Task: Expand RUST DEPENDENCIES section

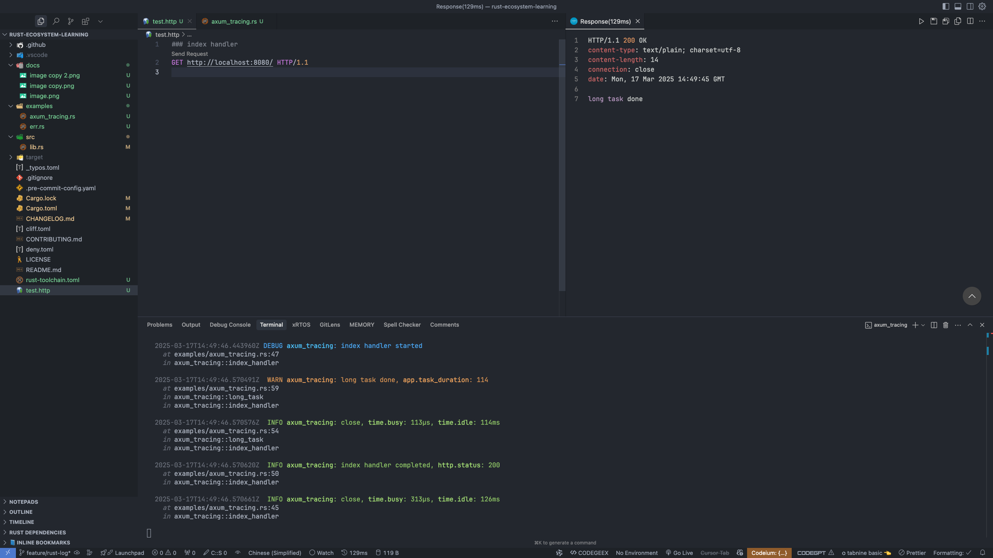Action: (37, 532)
